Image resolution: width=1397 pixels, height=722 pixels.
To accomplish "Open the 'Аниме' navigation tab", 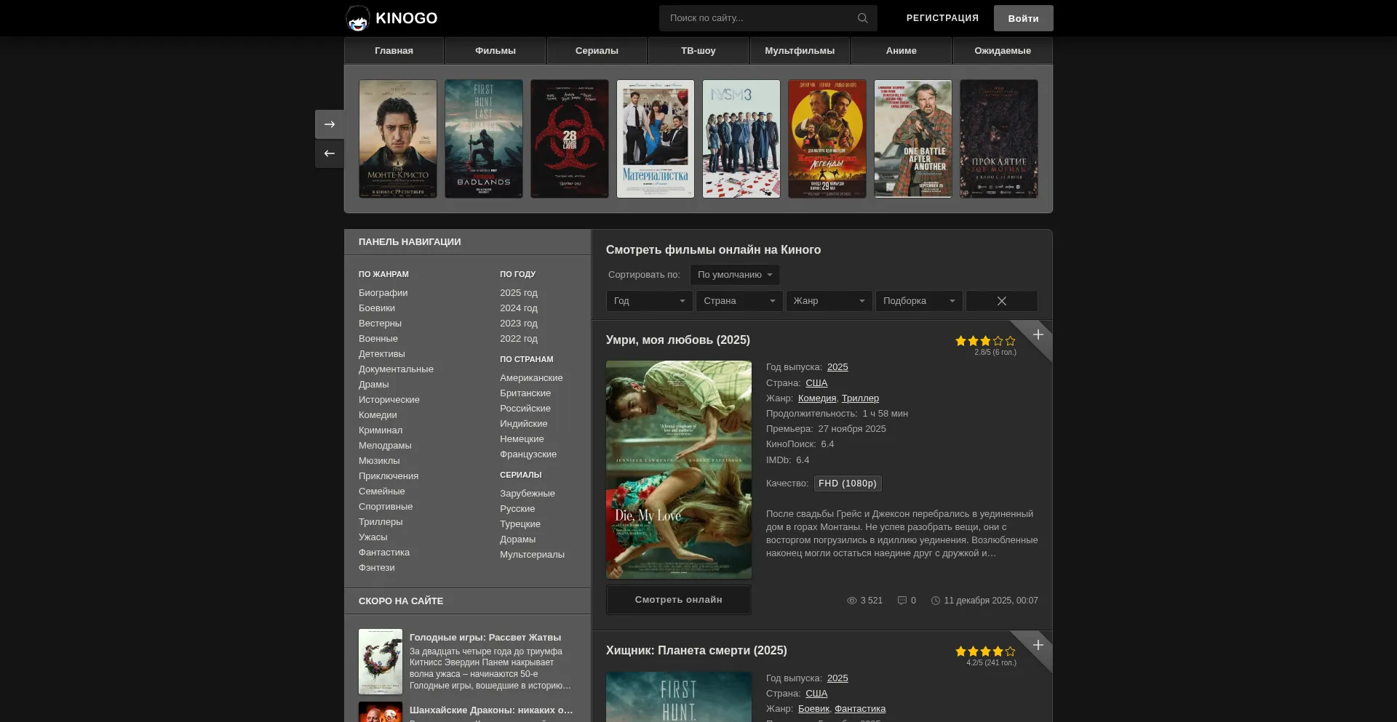I will click(901, 51).
